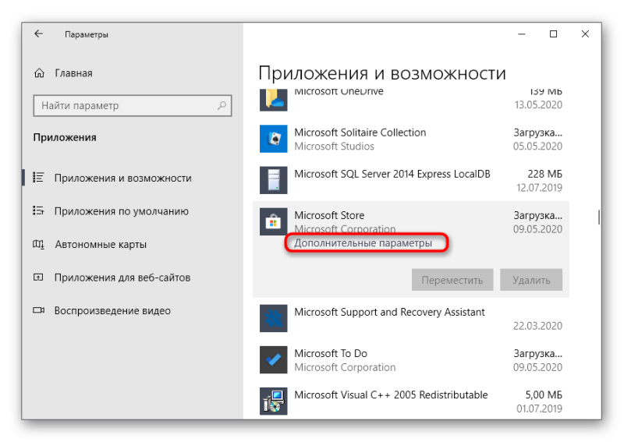Screen dimensions: 624x442
Task: Select Microsoft Visual C++ 2005 Redistributable
Action: pyautogui.click(x=391, y=394)
